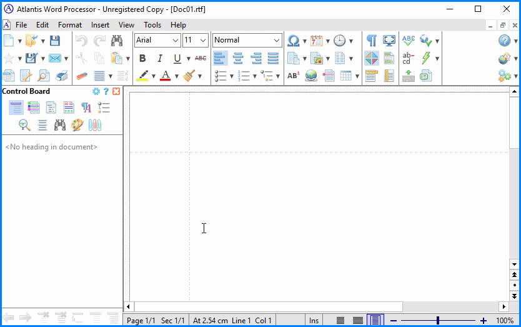Screen dimensions: 521x327
Task: Click Control Board magnifier search icon
Action: (x=24, y=125)
